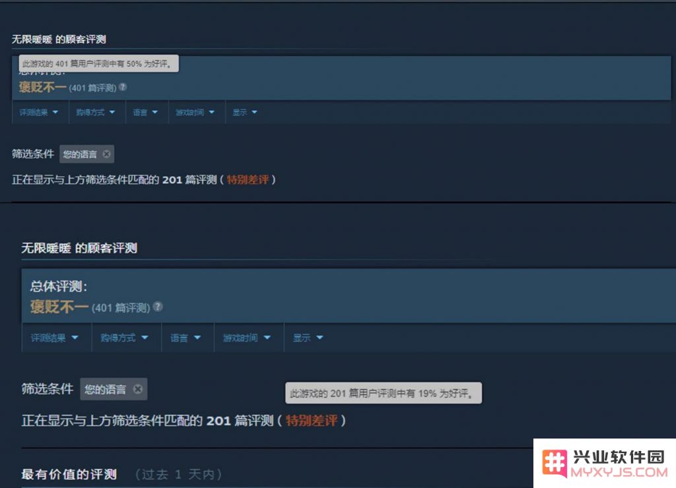Screen dimensions: 676x488
Task: Expand the upper 游戏时间 dropdown
Action: [x=195, y=112]
